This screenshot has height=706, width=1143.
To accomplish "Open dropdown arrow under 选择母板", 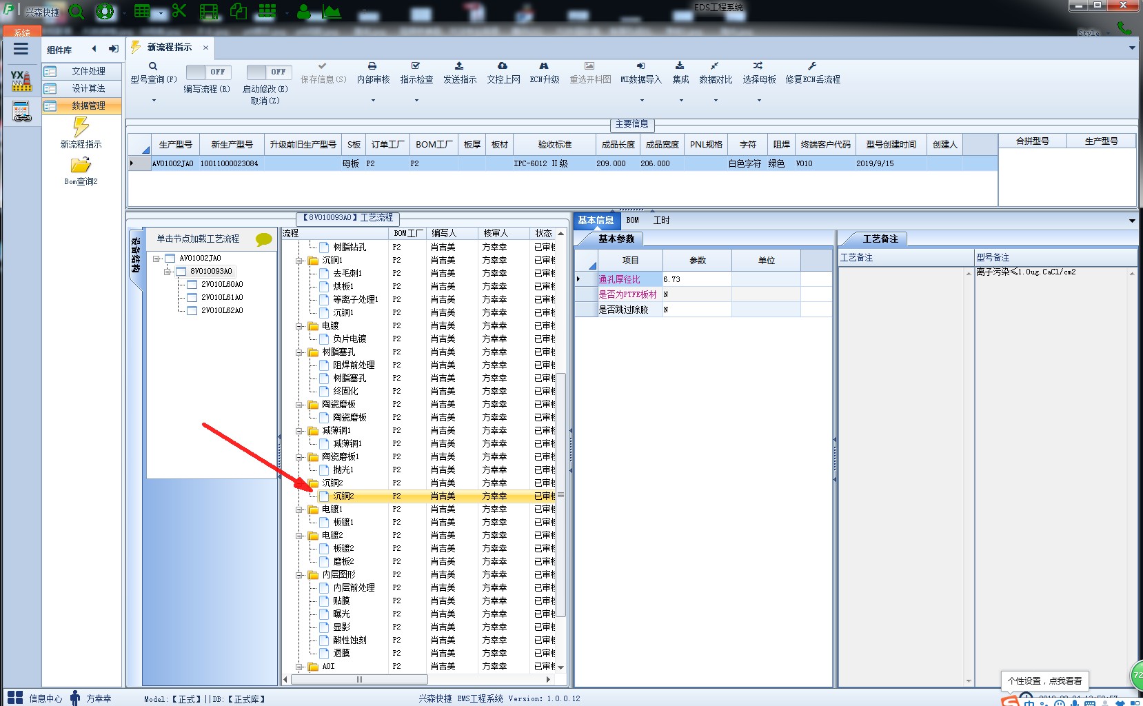I will (759, 101).
